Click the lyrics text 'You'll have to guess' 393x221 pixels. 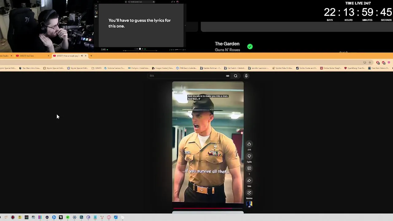139,23
